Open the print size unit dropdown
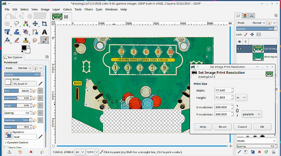The width and height of the screenshot is (281, 156). point(241,97)
